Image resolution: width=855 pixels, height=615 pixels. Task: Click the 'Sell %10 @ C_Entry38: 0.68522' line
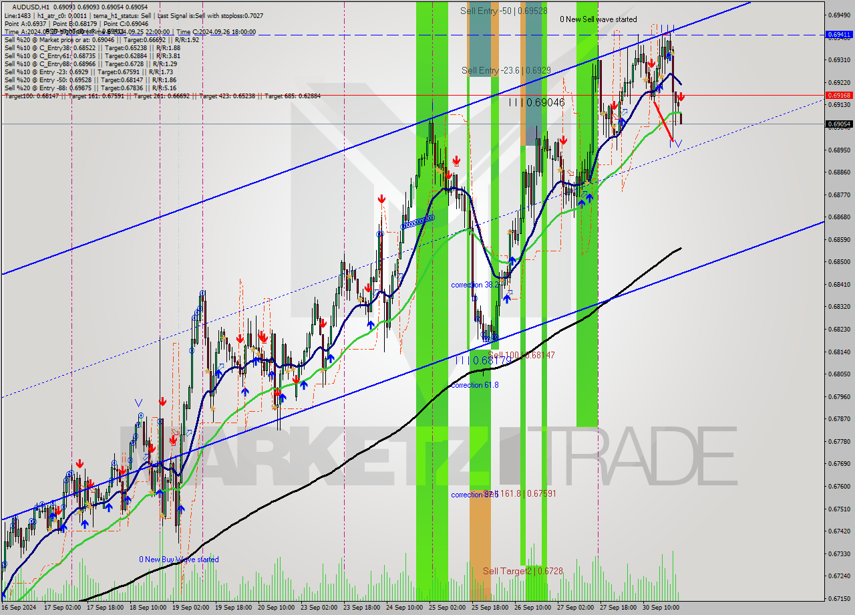coord(92,47)
